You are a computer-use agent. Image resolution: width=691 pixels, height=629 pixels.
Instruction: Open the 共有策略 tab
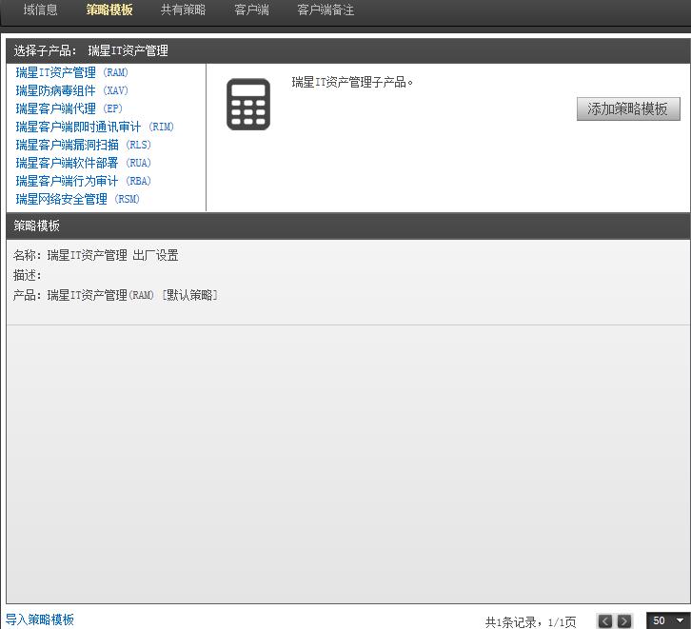point(184,10)
